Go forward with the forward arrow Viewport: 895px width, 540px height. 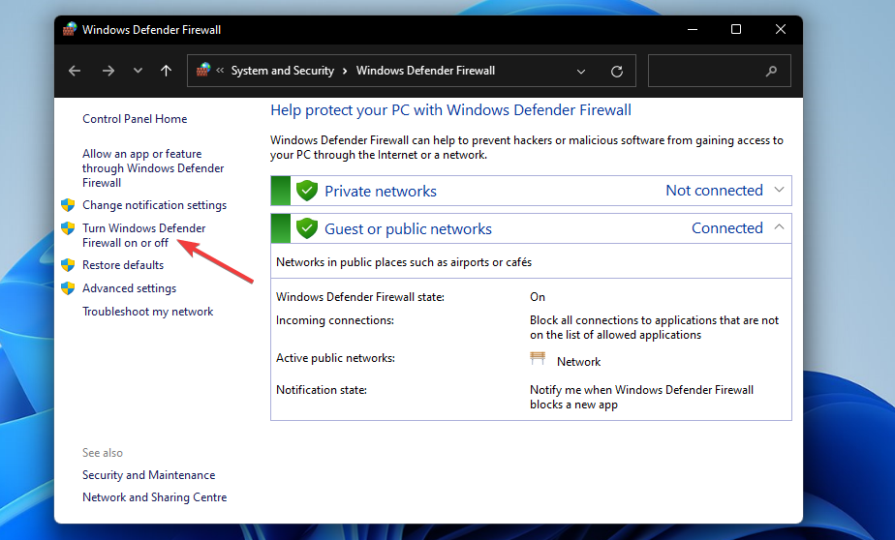108,71
